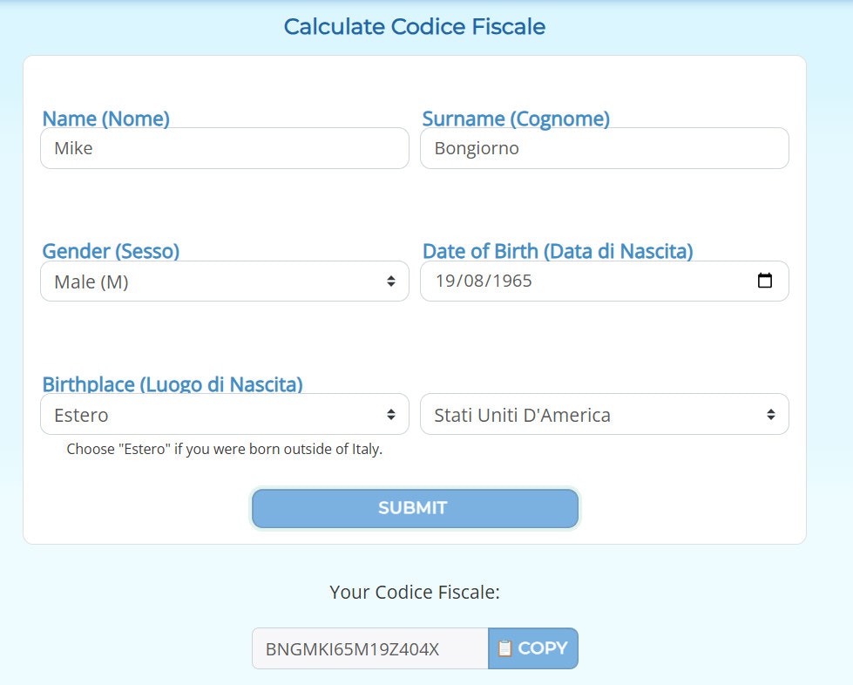Screen dimensions: 853x685
Task: Click the clipboard icon on the Copy button
Action: tap(504, 648)
